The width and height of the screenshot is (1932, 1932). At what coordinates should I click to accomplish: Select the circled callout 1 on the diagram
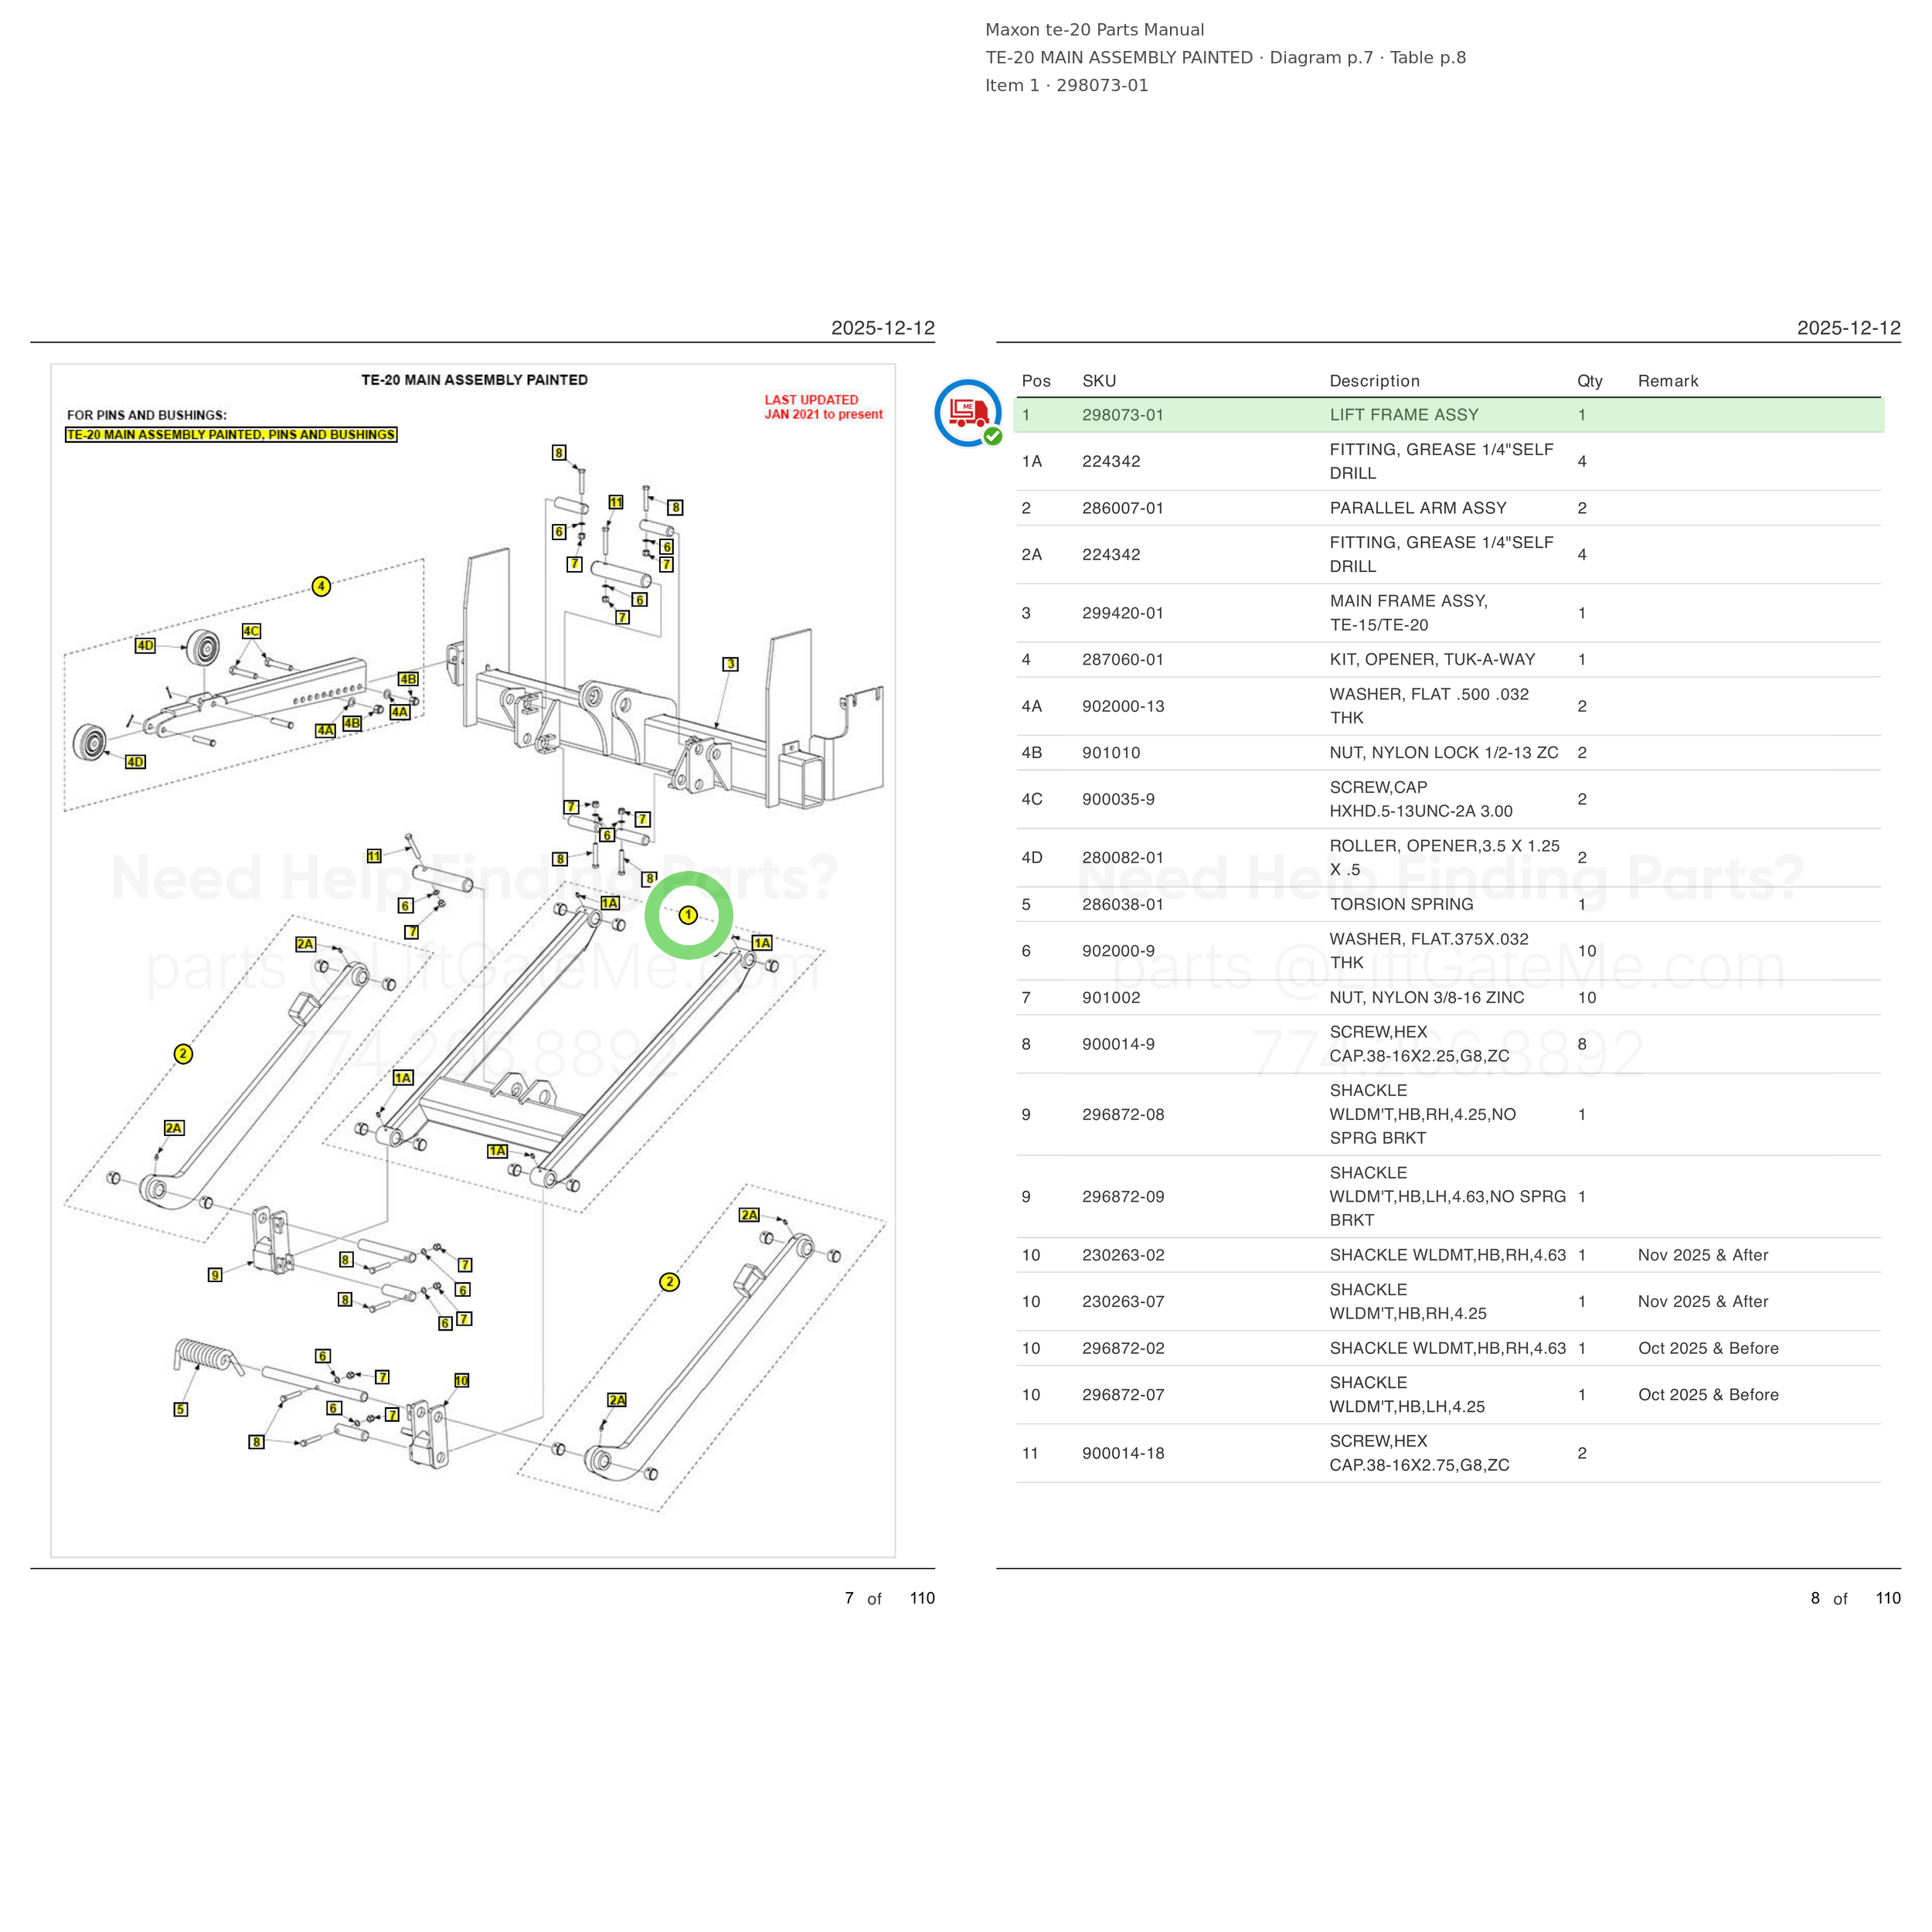tap(688, 915)
